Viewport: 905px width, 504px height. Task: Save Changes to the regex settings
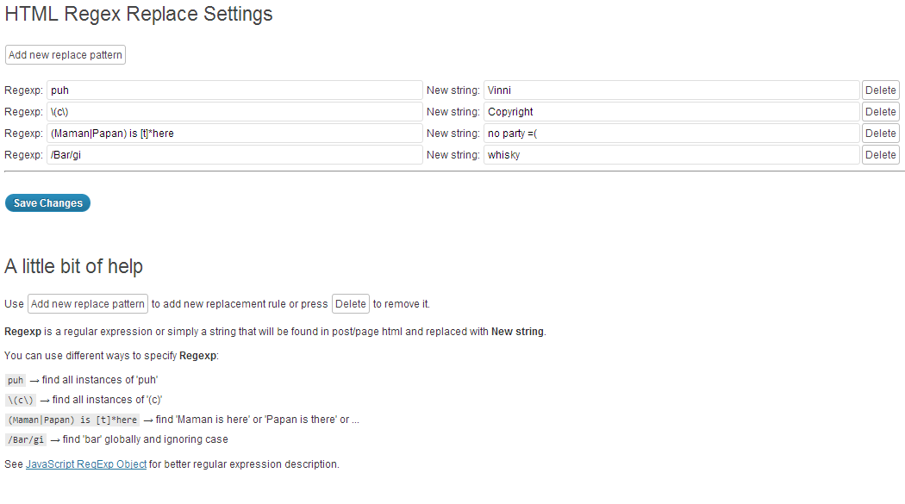(48, 203)
